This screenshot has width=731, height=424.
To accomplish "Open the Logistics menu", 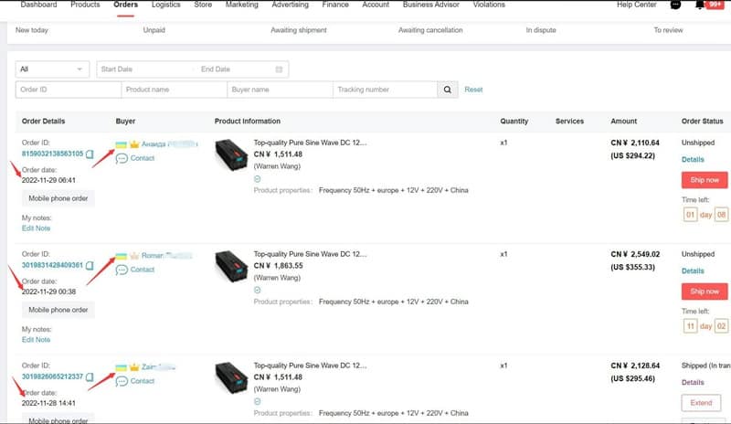I will point(165,5).
